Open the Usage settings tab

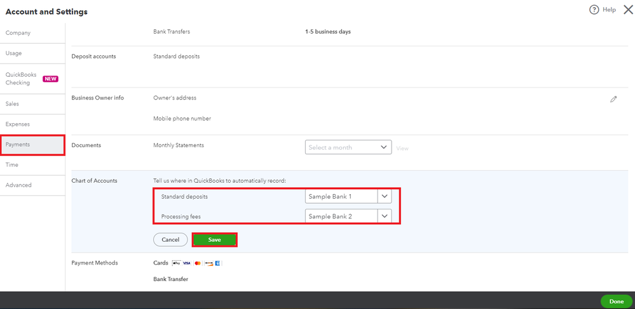32,53
